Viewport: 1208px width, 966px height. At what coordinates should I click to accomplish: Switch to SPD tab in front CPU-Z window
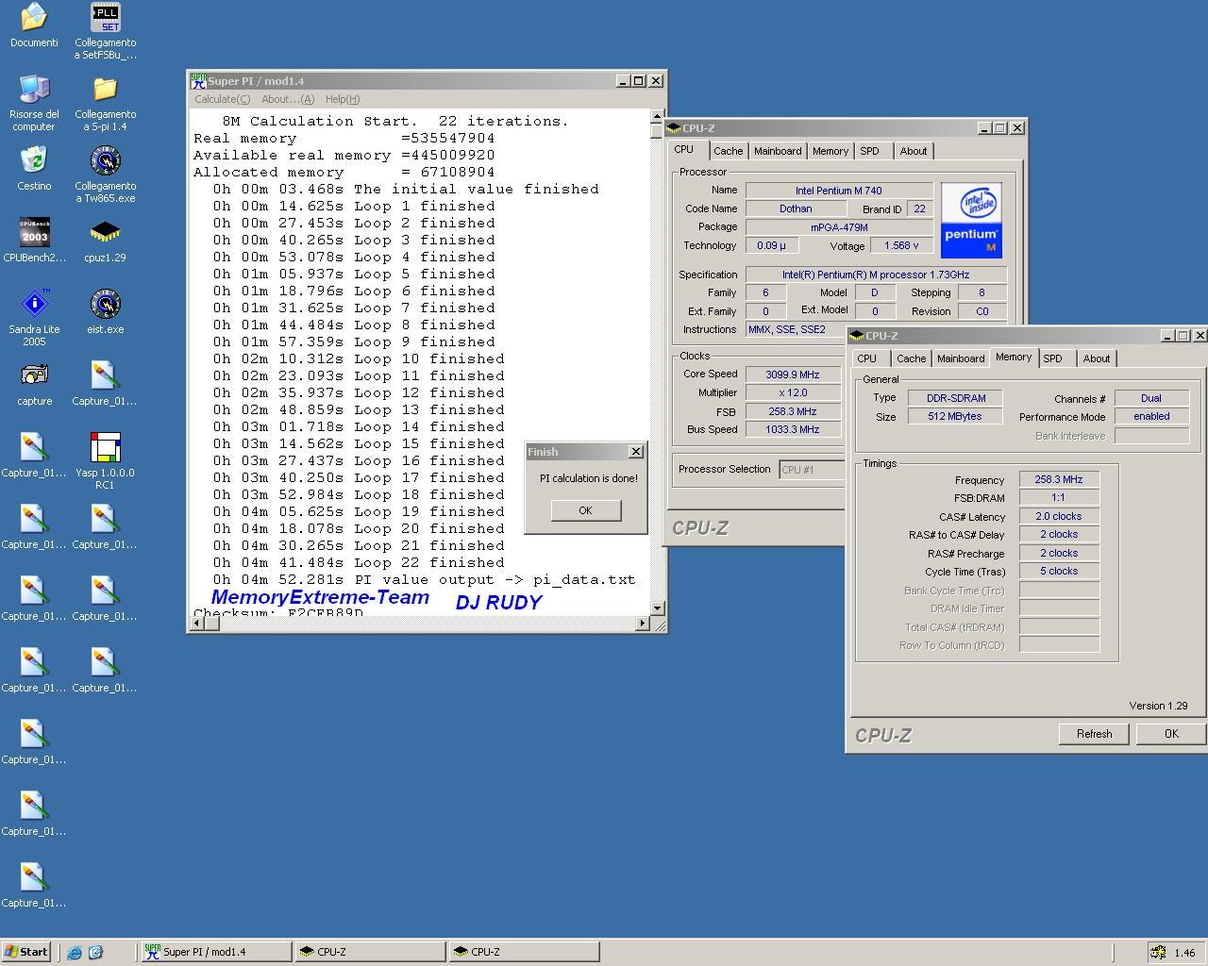[x=1052, y=358]
